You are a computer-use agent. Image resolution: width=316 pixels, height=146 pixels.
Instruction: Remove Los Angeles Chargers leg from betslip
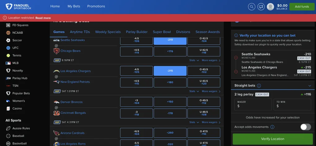coord(236,71)
